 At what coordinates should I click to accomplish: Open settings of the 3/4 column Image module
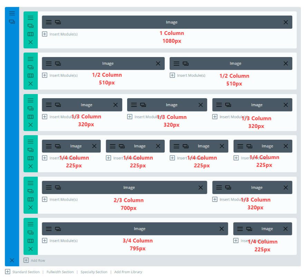(49, 229)
